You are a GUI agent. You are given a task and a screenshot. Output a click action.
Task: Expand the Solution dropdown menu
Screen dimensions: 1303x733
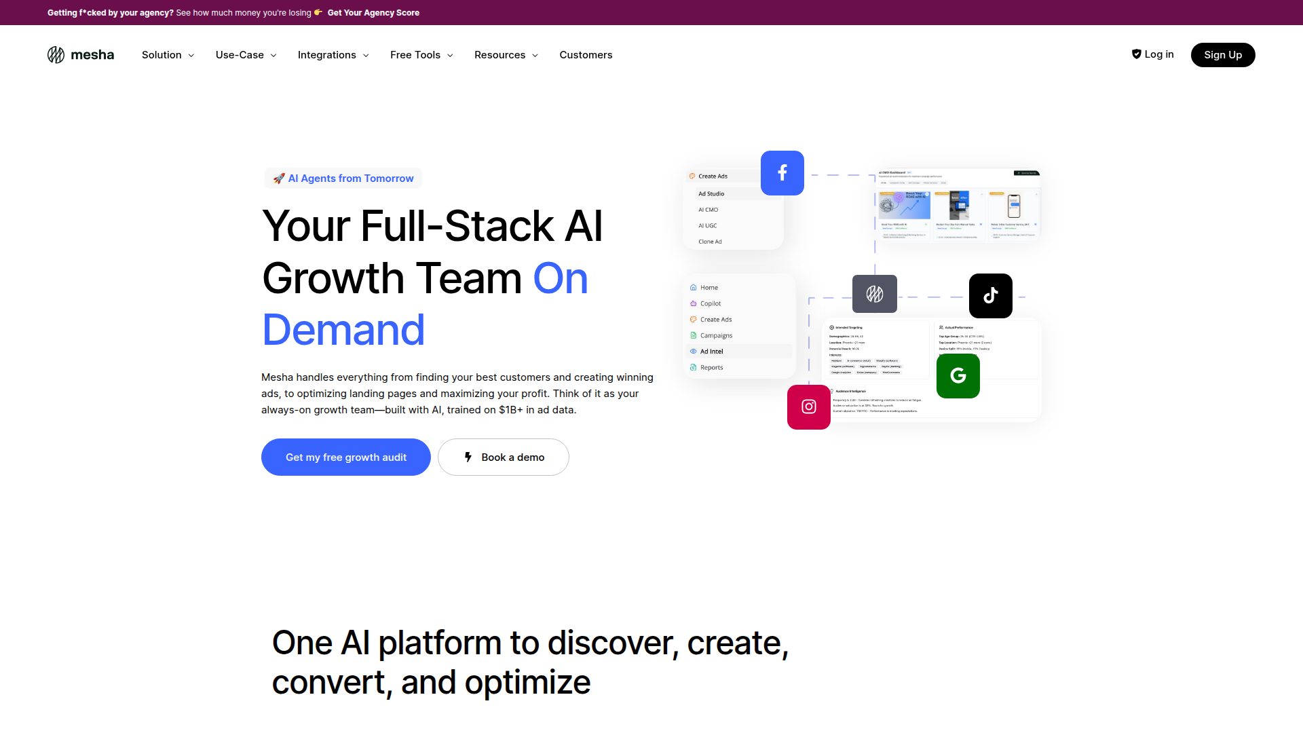(x=168, y=55)
